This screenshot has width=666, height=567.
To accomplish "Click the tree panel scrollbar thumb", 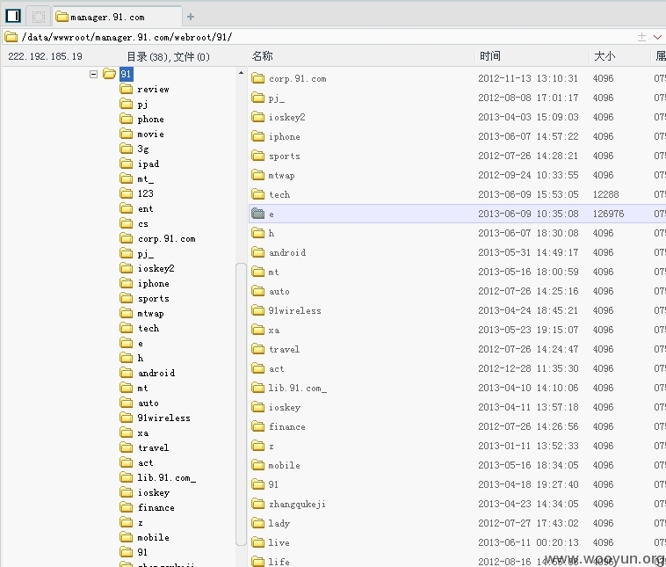I will point(241,403).
